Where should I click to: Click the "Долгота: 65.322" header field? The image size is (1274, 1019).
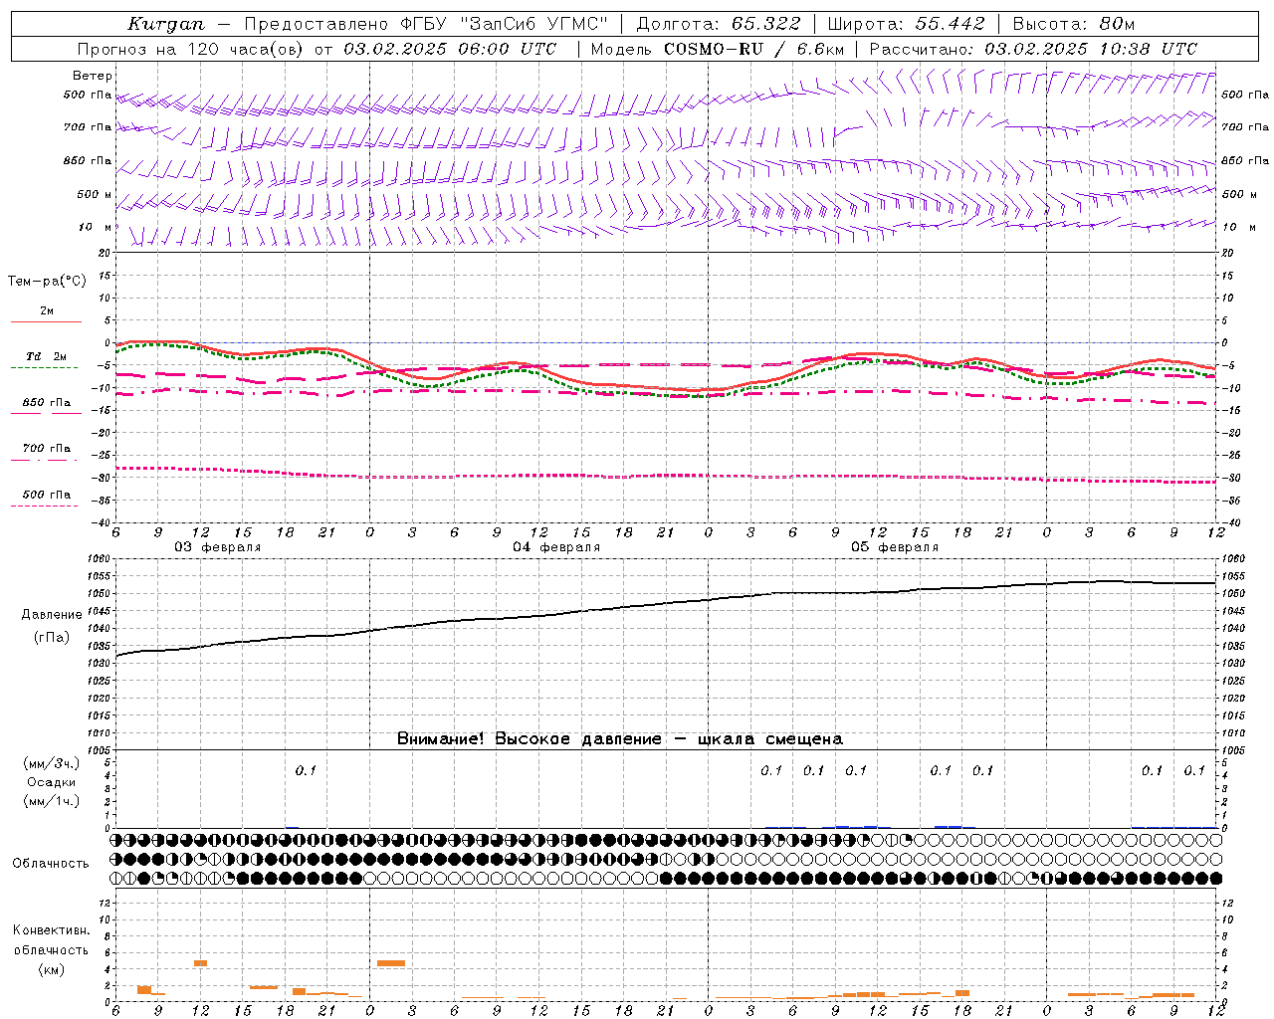click(x=718, y=24)
